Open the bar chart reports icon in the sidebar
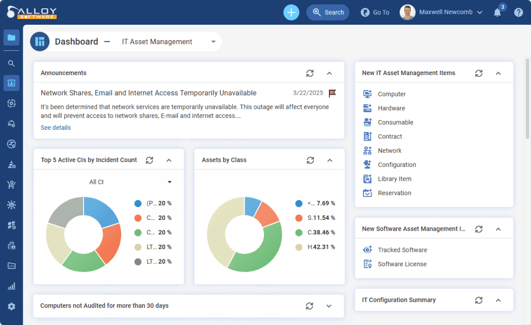Screen dimensions: 531x325 tap(11, 286)
